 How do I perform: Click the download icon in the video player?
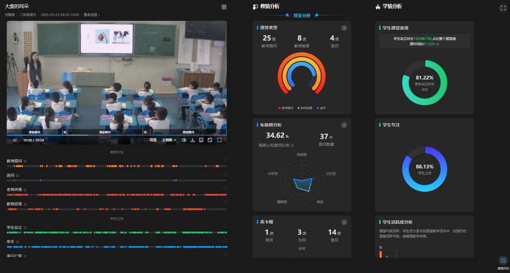click(x=192, y=140)
